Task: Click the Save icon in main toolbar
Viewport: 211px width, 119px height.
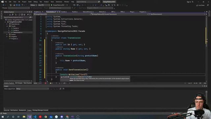Action: (x=17, y=5)
